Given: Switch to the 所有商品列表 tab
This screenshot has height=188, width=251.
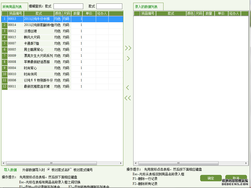Looking at the screenshot, I should (x=12, y=7).
